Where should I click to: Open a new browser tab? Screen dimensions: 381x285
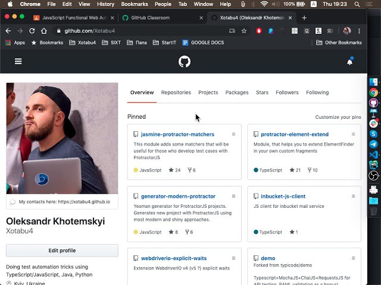304,18
